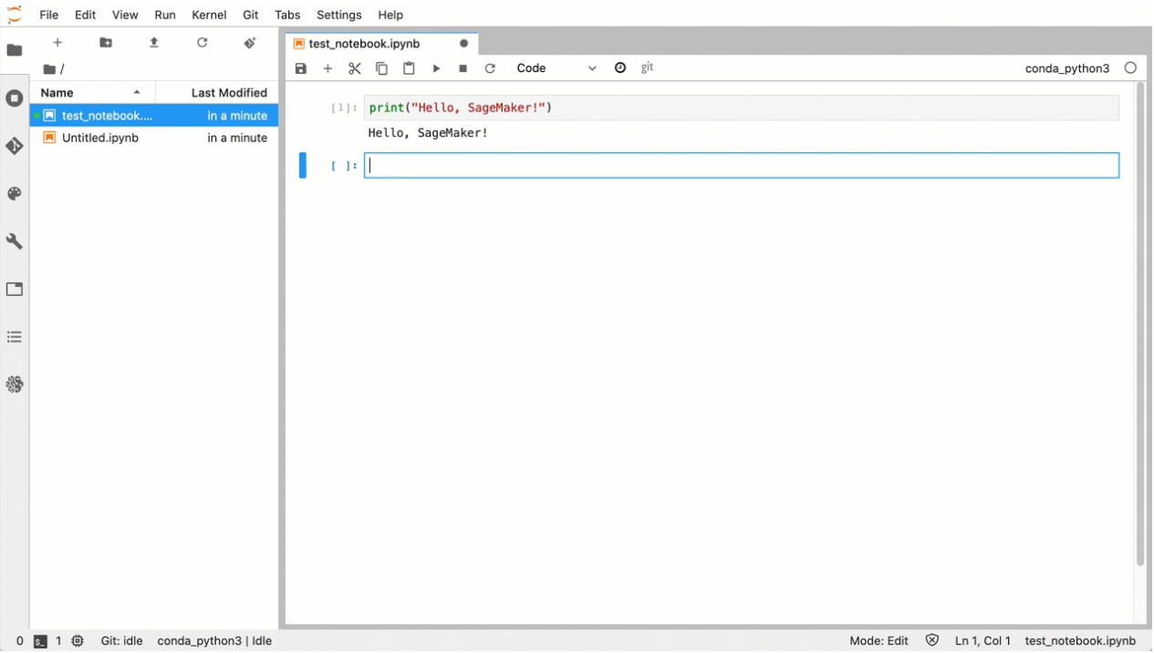Click the print Hello SageMaker code cell
The image size is (1154, 653).
pyautogui.click(x=742, y=108)
